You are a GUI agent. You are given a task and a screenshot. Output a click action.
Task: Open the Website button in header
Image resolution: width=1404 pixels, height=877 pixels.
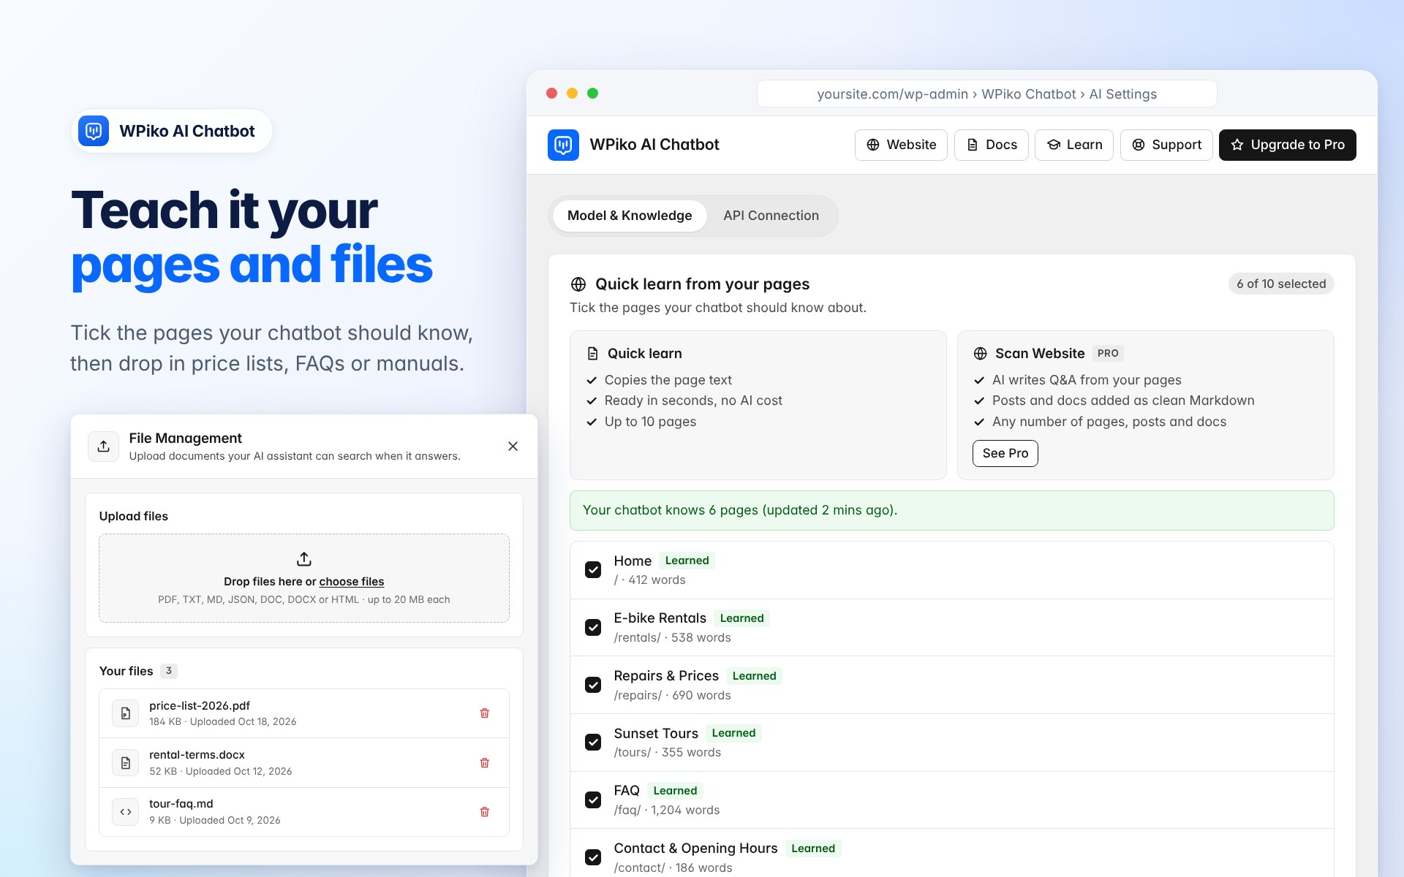click(x=901, y=145)
